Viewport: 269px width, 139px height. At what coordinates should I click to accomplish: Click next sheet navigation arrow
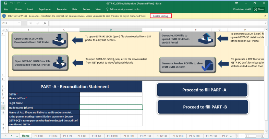tap(11, 136)
